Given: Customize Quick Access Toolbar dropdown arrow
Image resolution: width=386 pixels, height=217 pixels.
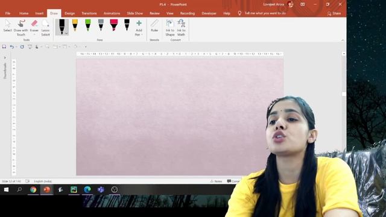Looking at the screenshot, I should (86, 47).
